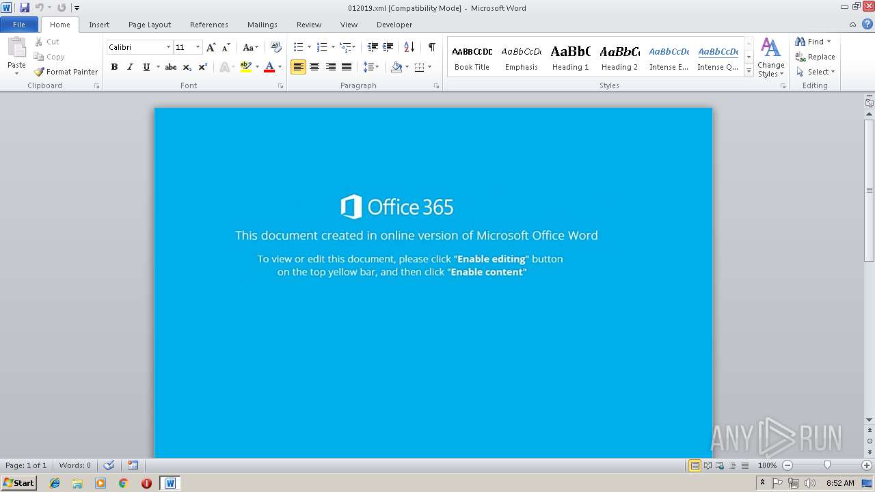Open the borders dropdown arrow
This screenshot has width=875, height=492.
point(429,67)
